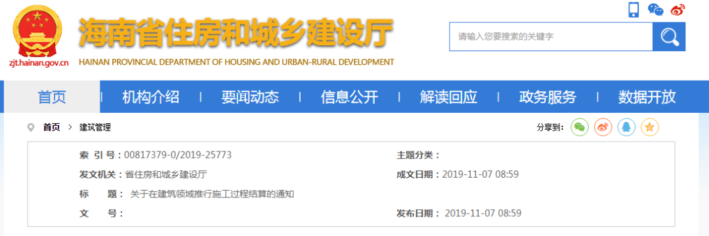This screenshot has width=709, height=236.
Task: Share to Weibo via red icon
Action: pyautogui.click(x=603, y=128)
